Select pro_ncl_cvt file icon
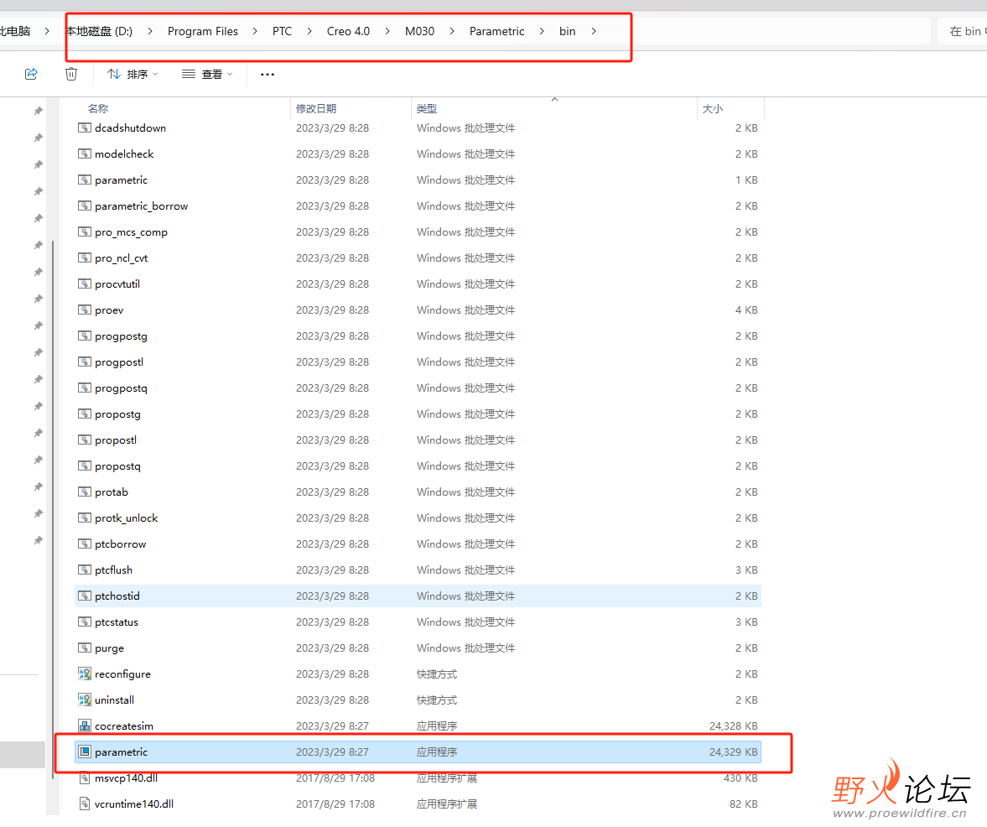987x827 pixels. pyautogui.click(x=85, y=258)
